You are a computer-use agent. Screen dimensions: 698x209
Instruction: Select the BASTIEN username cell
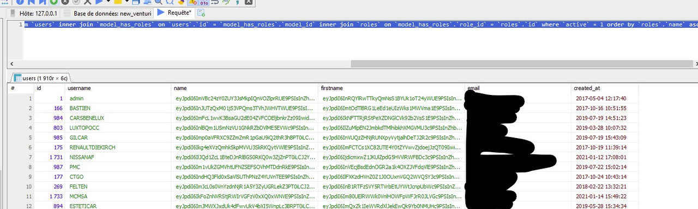(x=118, y=108)
